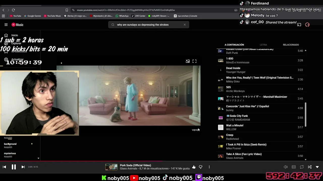Screen dimensions: 323x181
Task: Switch to the A CONTINUACIÓN tab
Action: (x=234, y=45)
